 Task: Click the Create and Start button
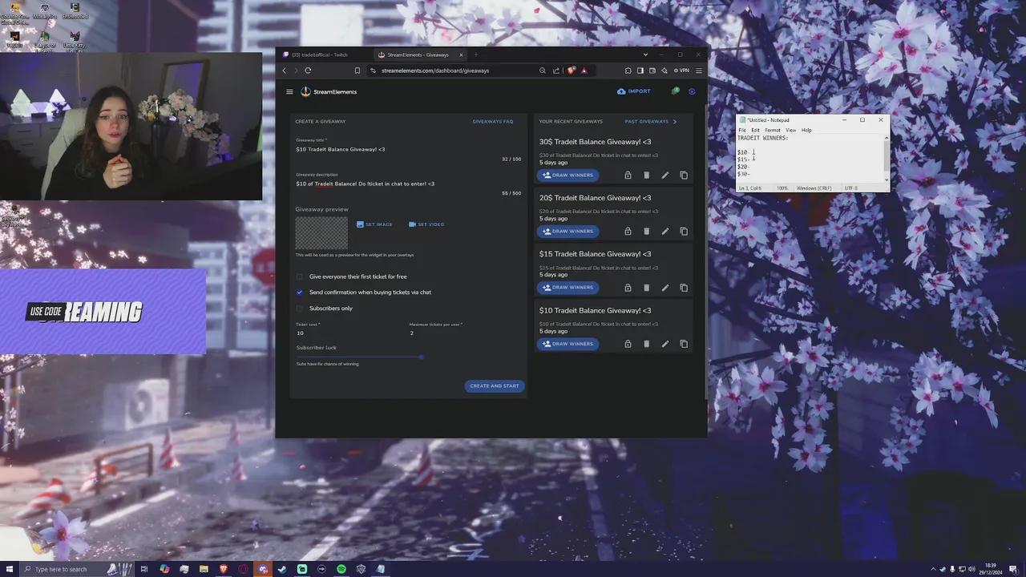tap(494, 385)
